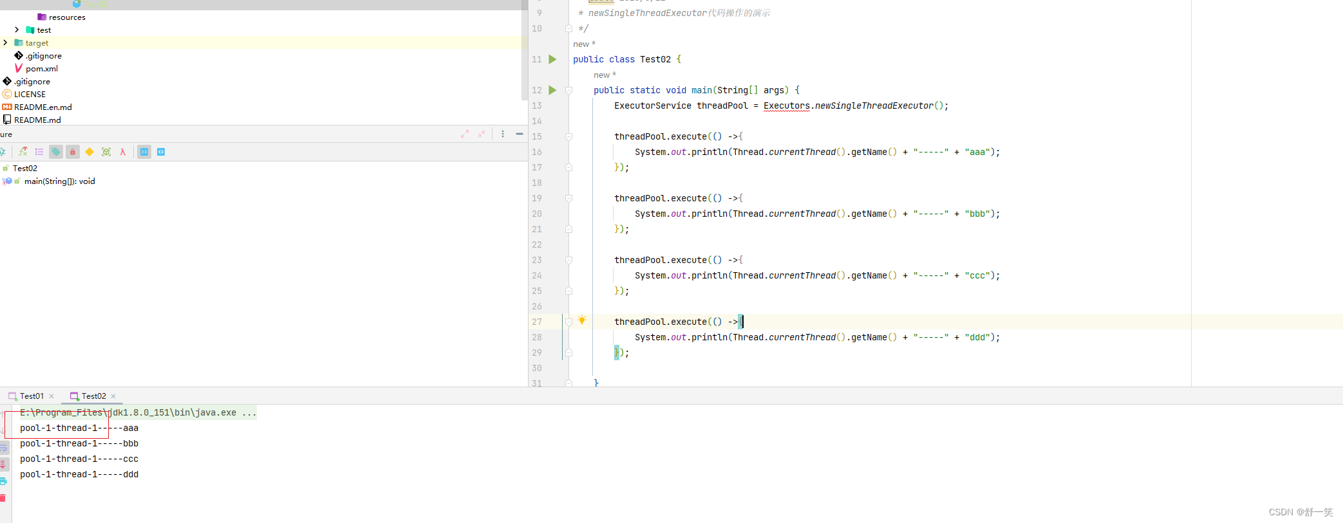Open the lightbulb quick-fix menu
1343x523 pixels.
pos(582,320)
